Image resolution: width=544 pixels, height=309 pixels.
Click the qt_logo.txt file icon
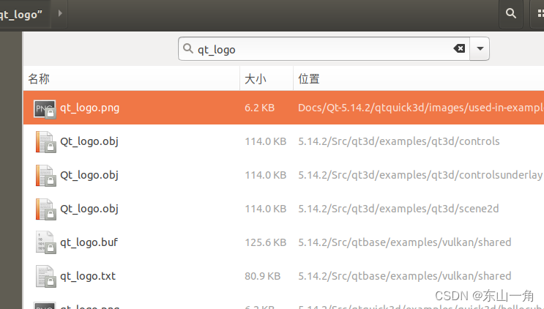pos(45,276)
